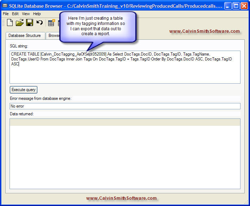
Task: Maximize the SQLite Database Browser window
Action: [x=236, y=6]
